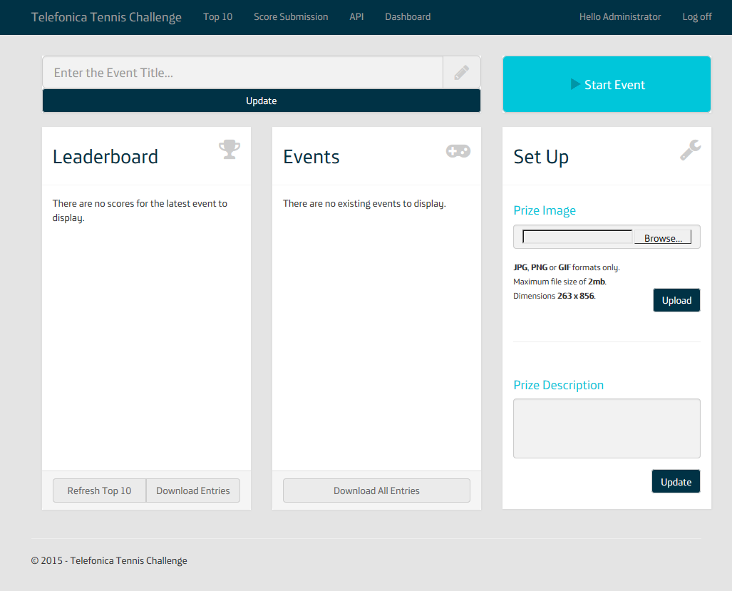Click the Telefonica Tennis Challenge brand link

point(106,17)
